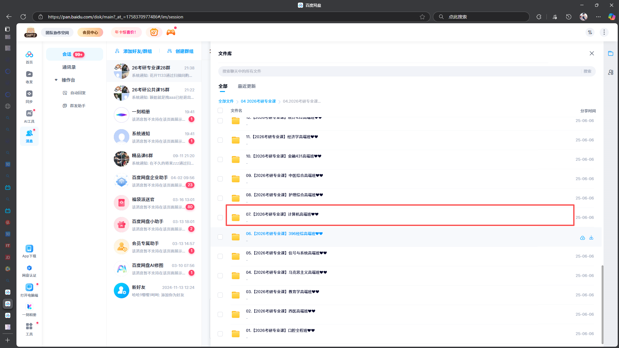Viewport: 619px width, 348px height.
Task: Click the download icon on folder 06 row
Action: (x=591, y=238)
